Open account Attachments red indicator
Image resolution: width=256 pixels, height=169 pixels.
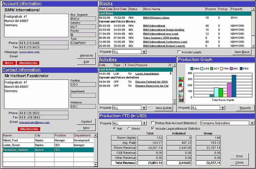(x=28, y=63)
